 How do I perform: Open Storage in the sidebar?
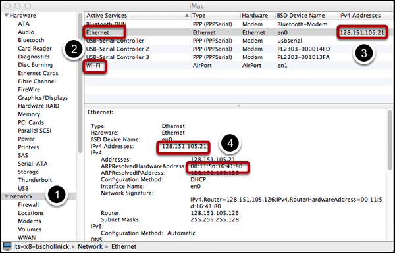(x=28, y=172)
